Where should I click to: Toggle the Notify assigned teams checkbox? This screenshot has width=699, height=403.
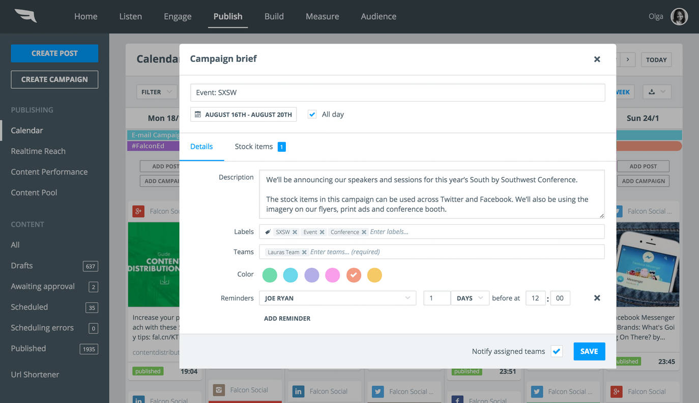556,351
